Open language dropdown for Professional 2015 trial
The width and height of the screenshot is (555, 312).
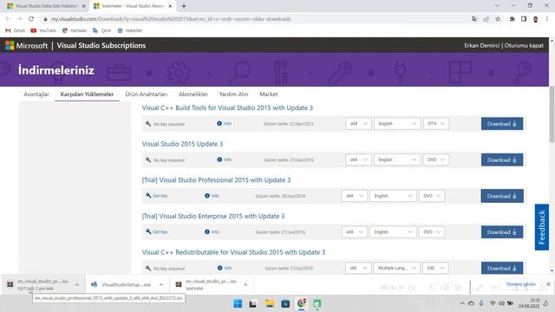(x=393, y=196)
